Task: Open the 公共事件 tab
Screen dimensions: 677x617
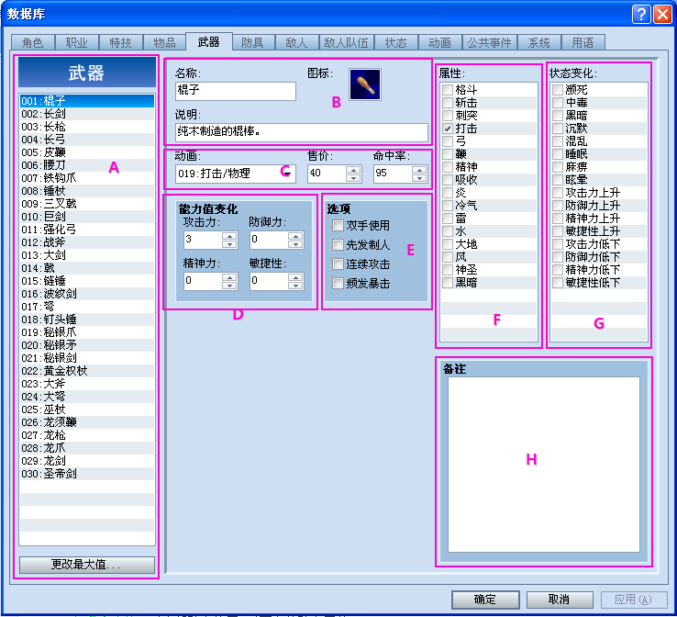Action: (x=490, y=42)
